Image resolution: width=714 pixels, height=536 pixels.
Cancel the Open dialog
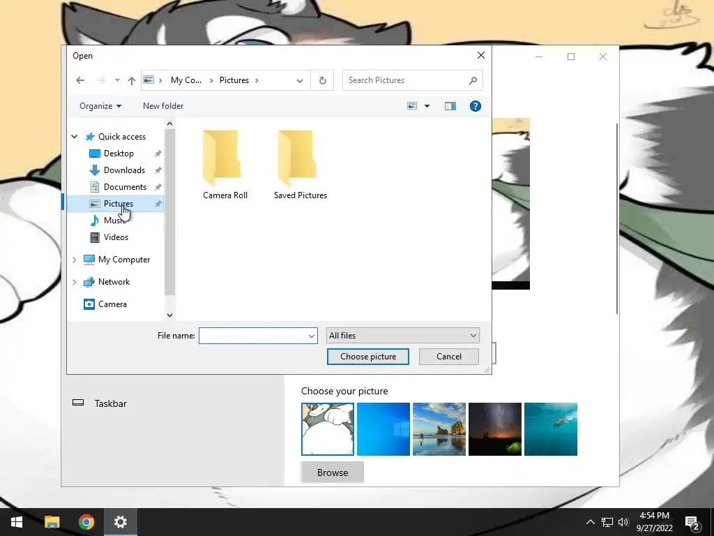(448, 357)
